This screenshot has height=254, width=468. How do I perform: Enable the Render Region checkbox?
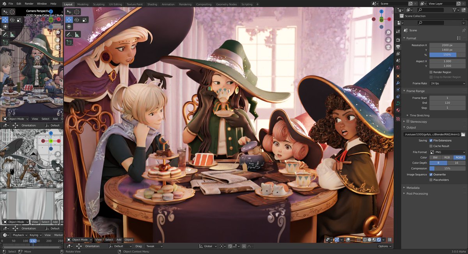tap(431, 72)
